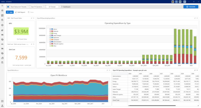Click the Materials red color swatch
201x108 pixels.
point(52,31)
